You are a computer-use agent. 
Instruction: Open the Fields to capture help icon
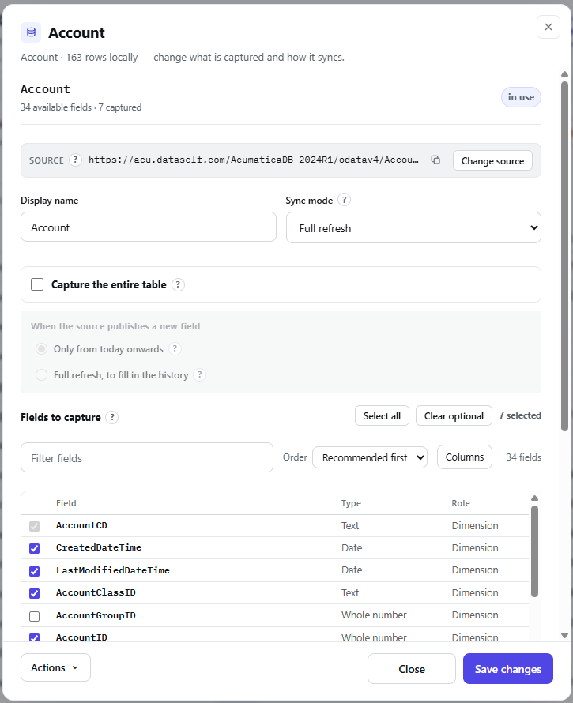[x=112, y=417]
